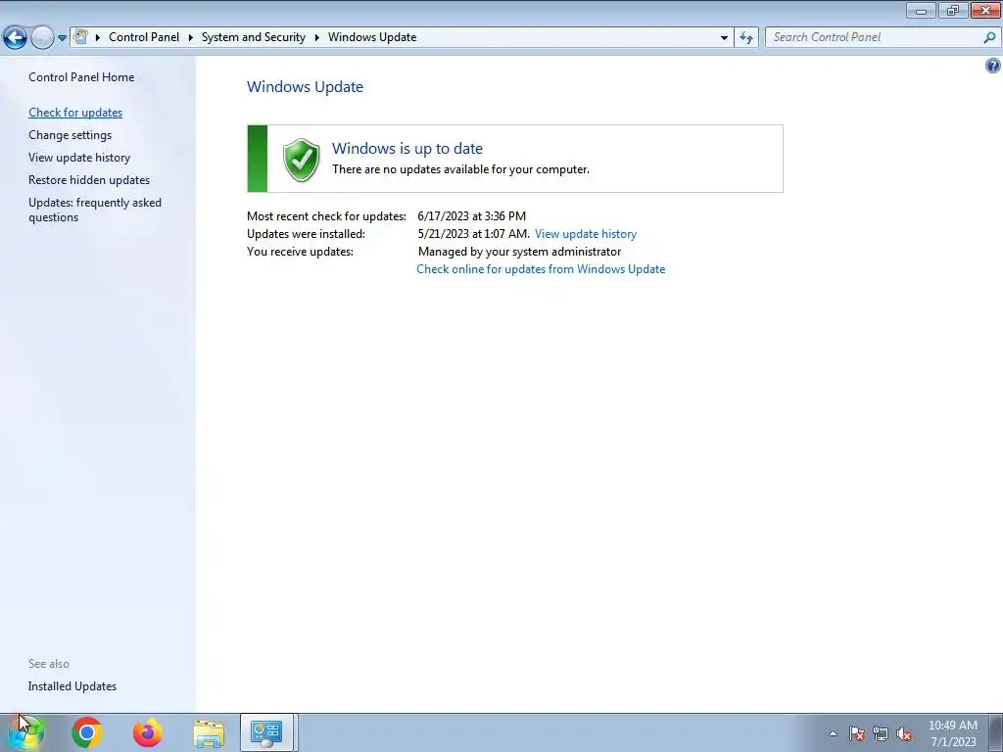Open the muted volume tray icon

click(x=904, y=733)
